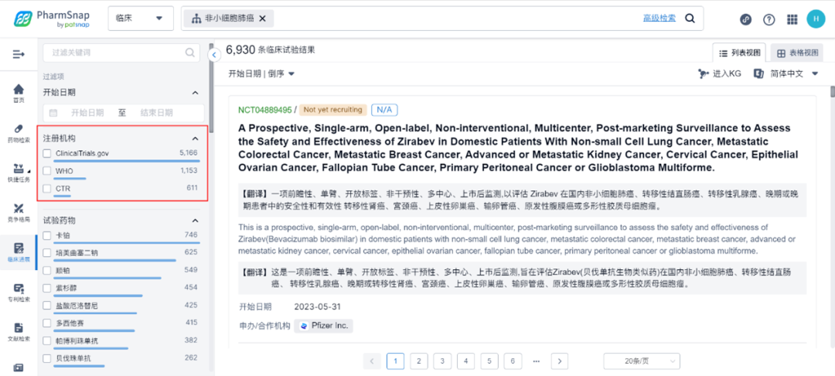Open 药物检索 drug search in sidebar

[x=19, y=132]
